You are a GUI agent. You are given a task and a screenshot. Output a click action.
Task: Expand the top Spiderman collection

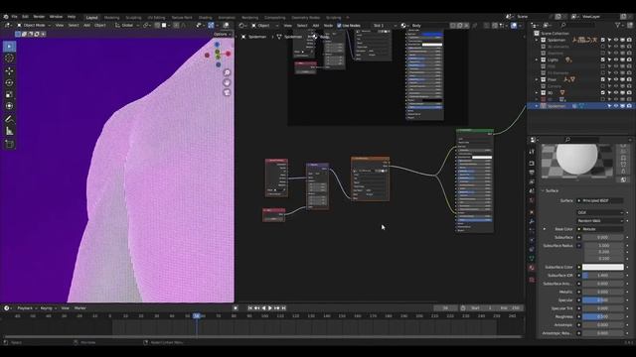pyautogui.click(x=537, y=40)
